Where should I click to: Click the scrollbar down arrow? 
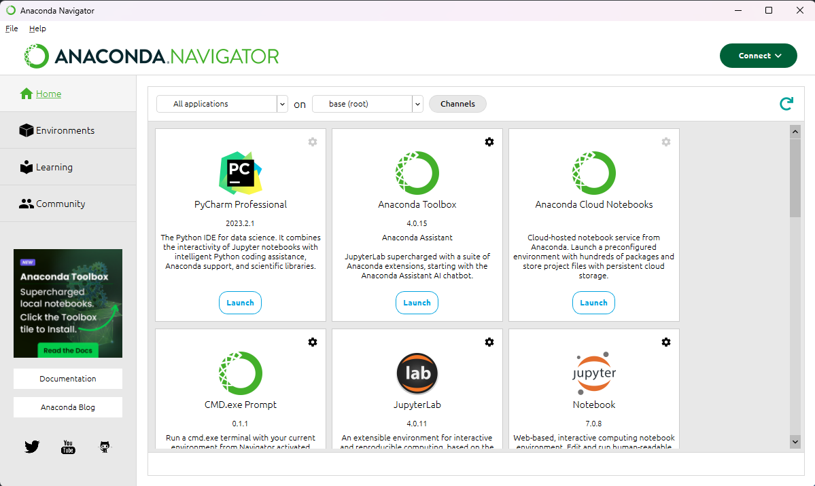point(795,442)
